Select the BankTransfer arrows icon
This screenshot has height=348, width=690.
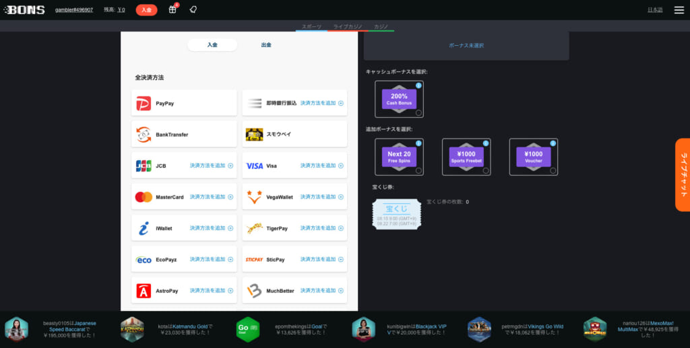[144, 135]
